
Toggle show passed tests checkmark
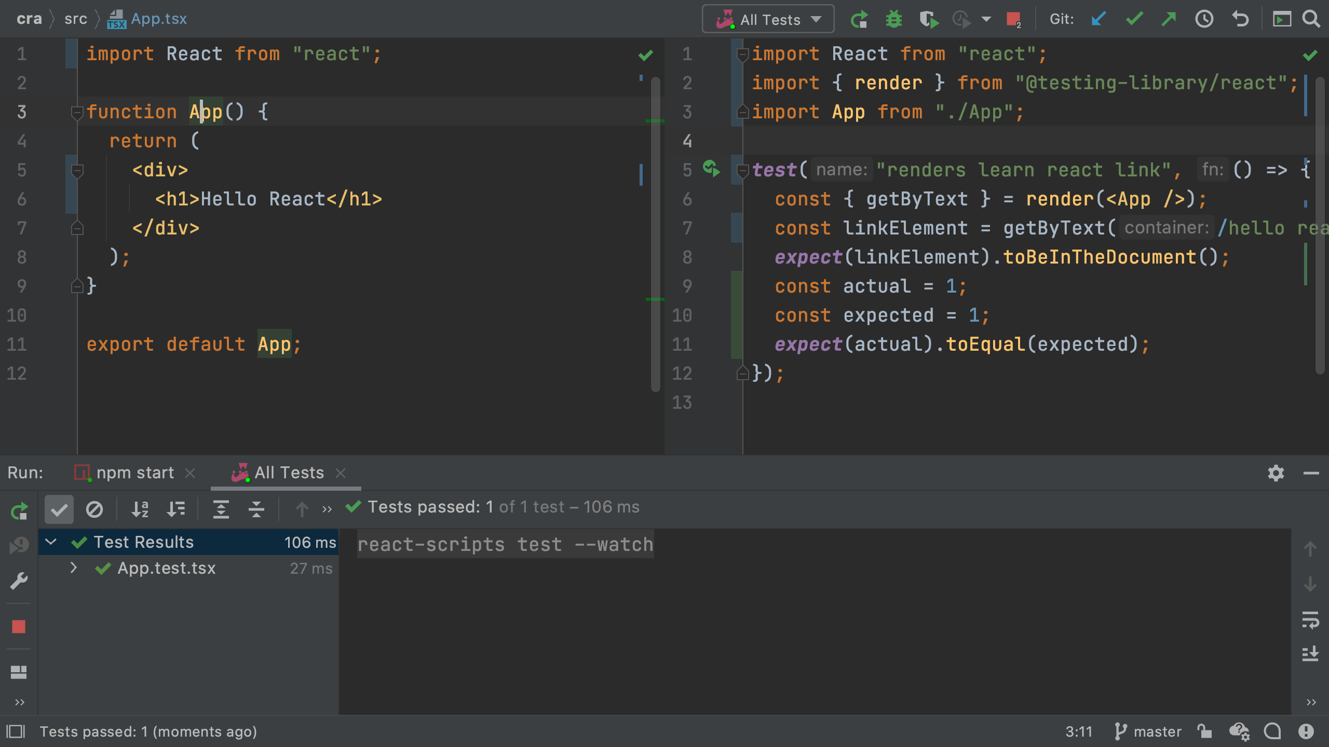[x=59, y=509]
